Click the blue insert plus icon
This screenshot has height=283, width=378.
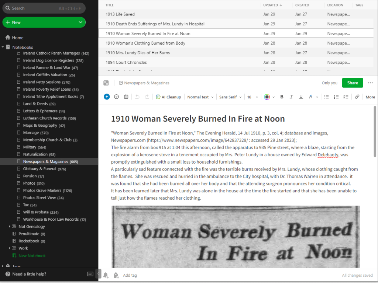pyautogui.click(x=107, y=97)
